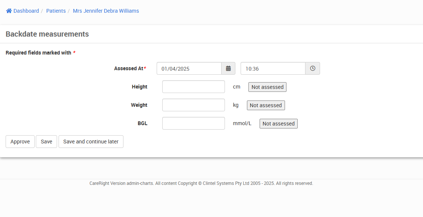The width and height of the screenshot is (423, 217).
Task: Click the Backdate measurements heading
Action: (x=47, y=34)
